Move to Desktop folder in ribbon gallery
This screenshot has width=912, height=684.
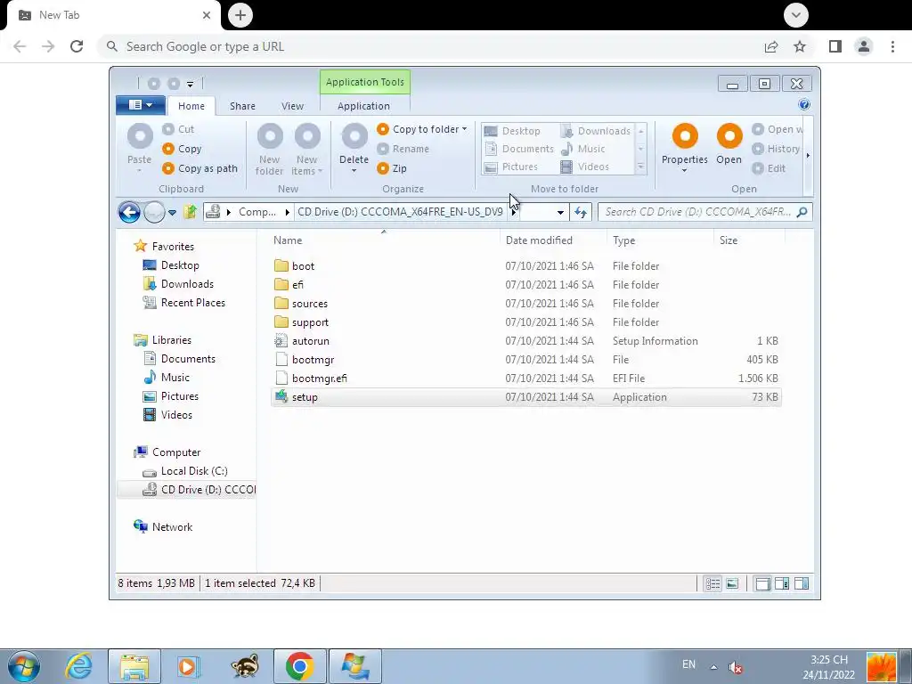point(512,131)
